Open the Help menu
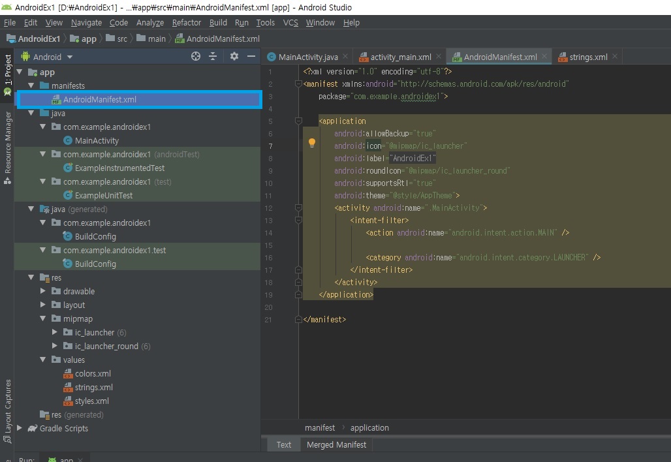This screenshot has height=462, width=671. [351, 23]
